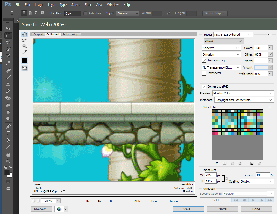277x214 pixels.
Task: Select the Slice Select tool in dialog
Action: [24, 40]
